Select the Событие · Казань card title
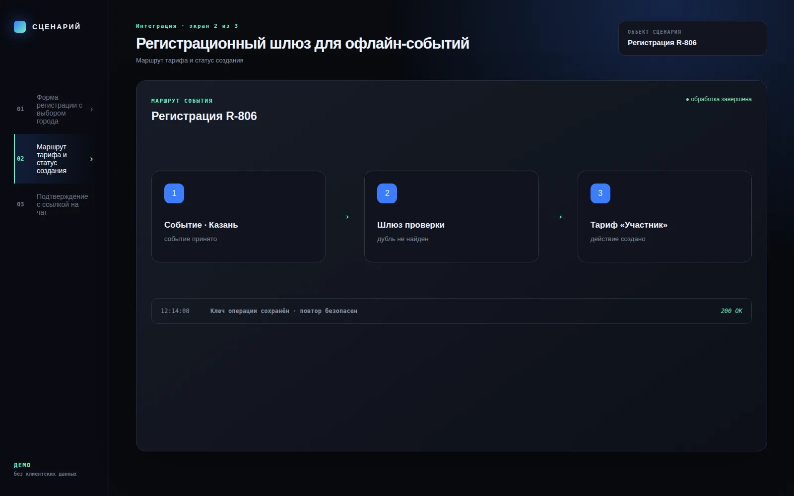Screen dimensions: 794x496 point(201,225)
